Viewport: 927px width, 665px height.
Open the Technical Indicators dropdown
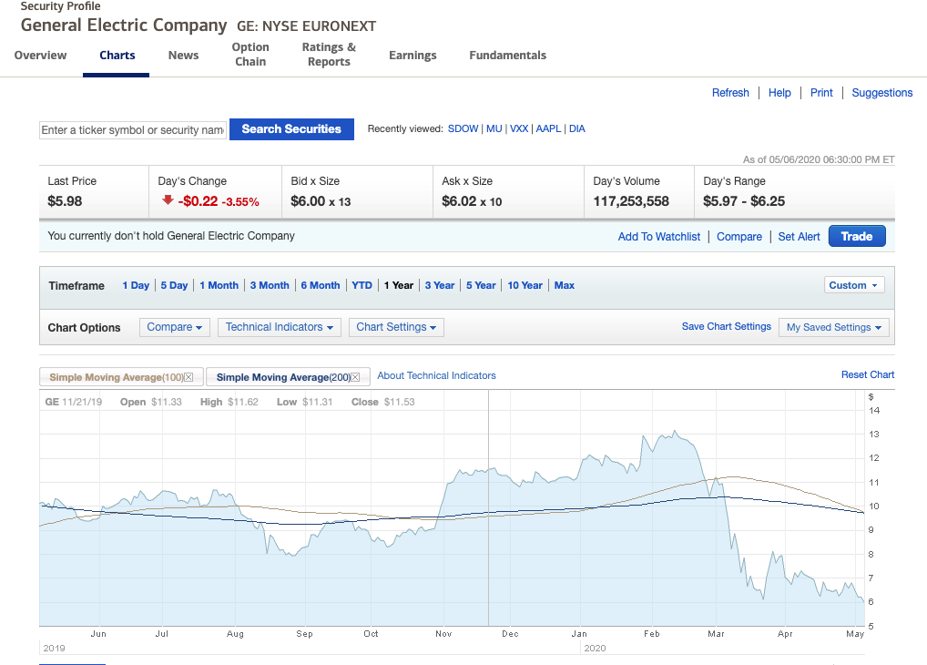pos(279,327)
